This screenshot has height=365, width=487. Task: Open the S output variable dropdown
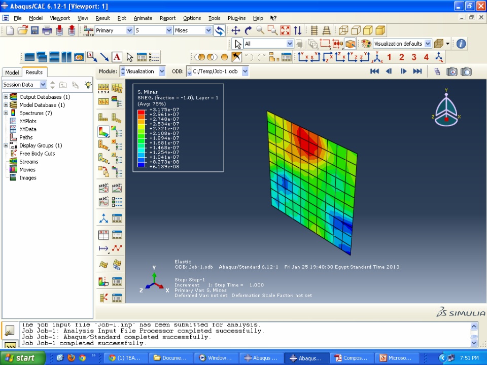(168, 30)
